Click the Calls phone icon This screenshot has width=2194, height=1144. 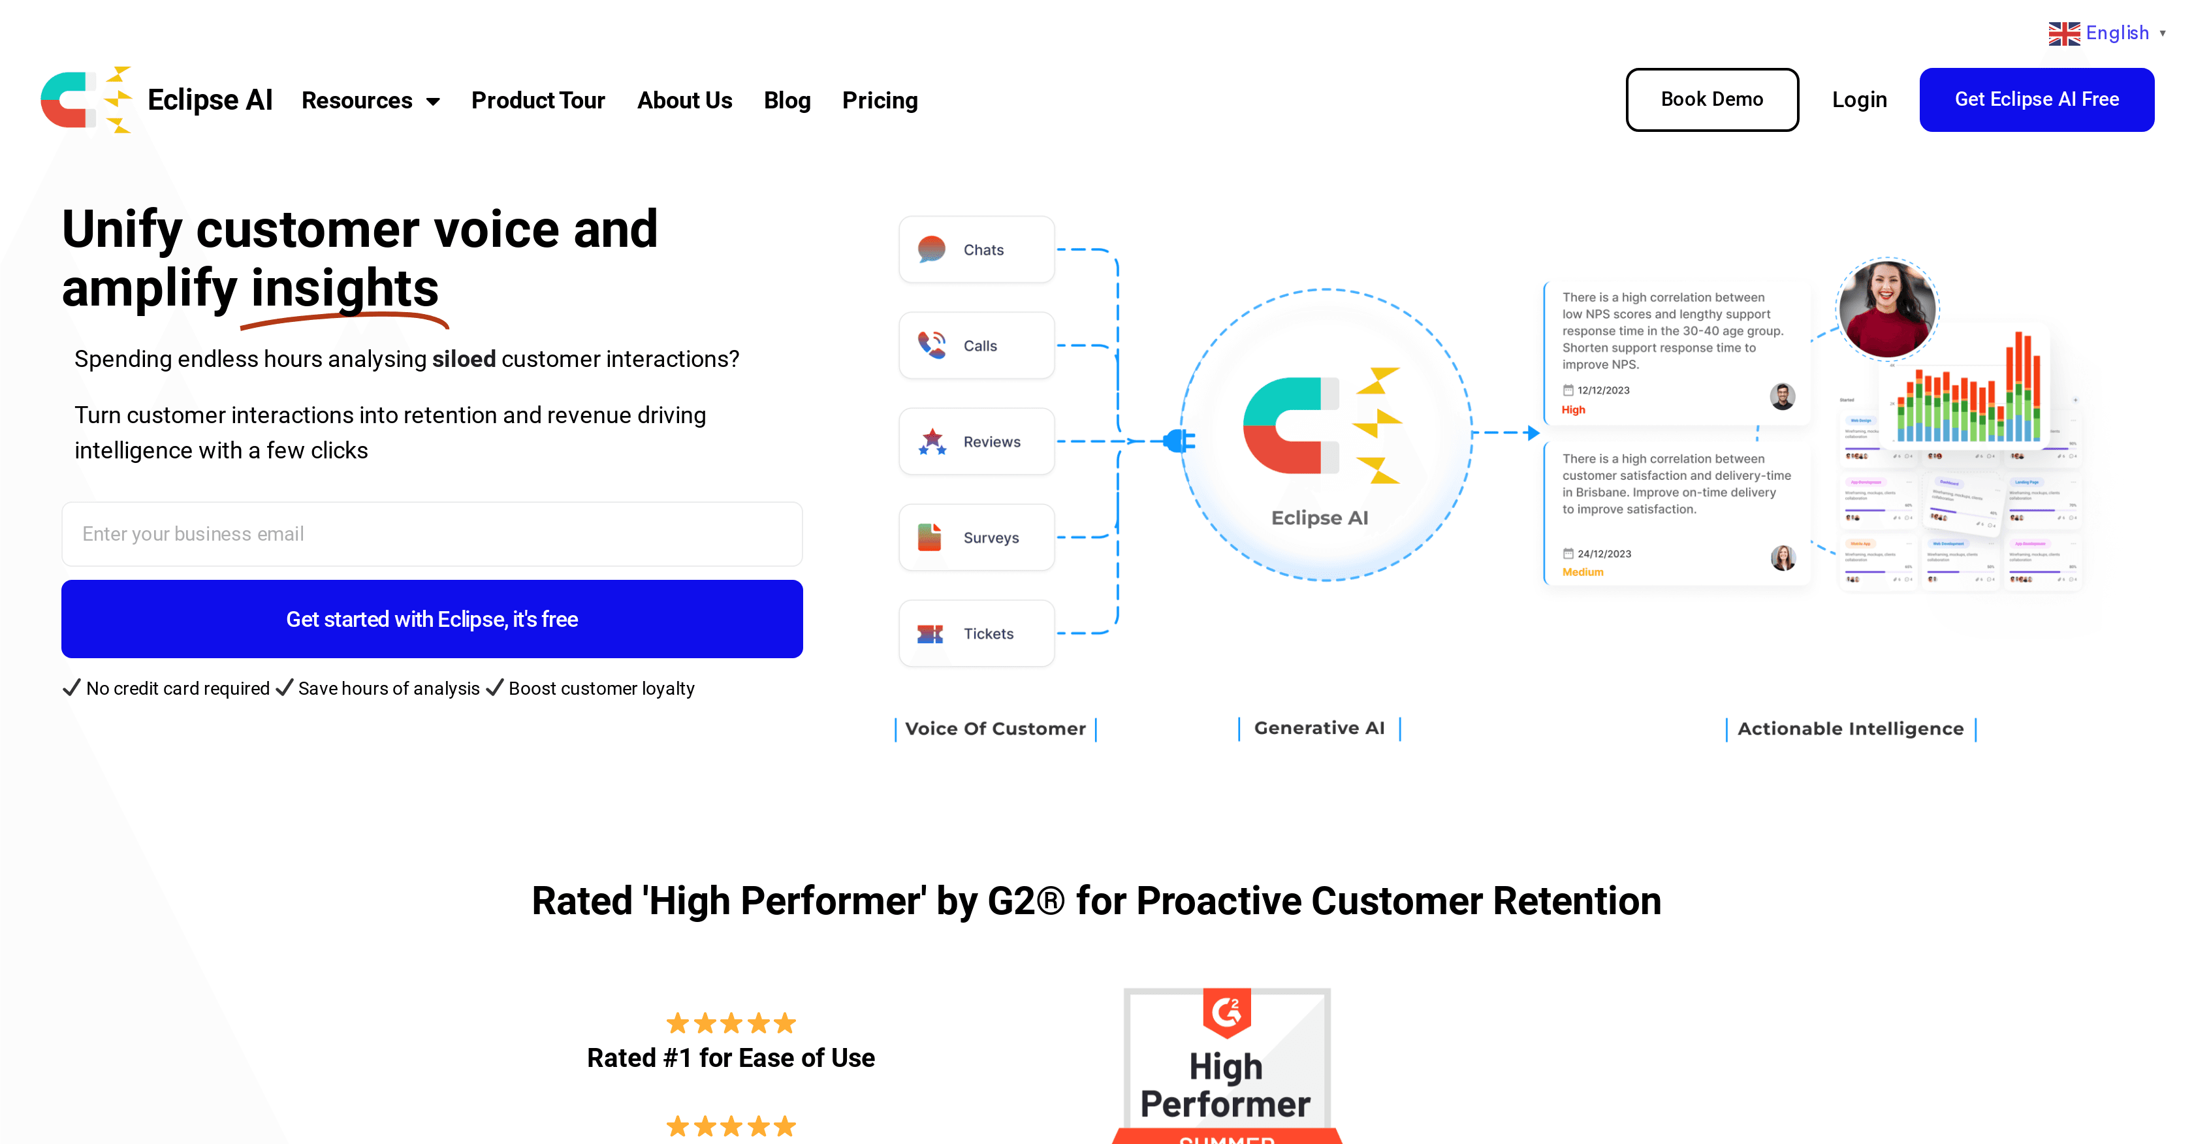tap(932, 345)
